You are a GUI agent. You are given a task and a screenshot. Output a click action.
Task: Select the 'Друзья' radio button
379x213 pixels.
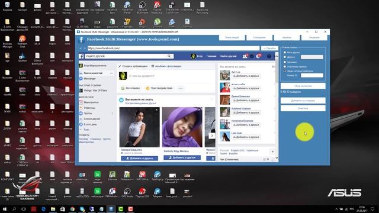point(285,57)
